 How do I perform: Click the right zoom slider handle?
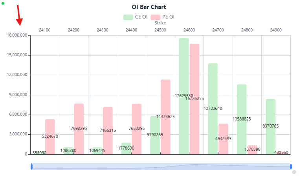291,167
